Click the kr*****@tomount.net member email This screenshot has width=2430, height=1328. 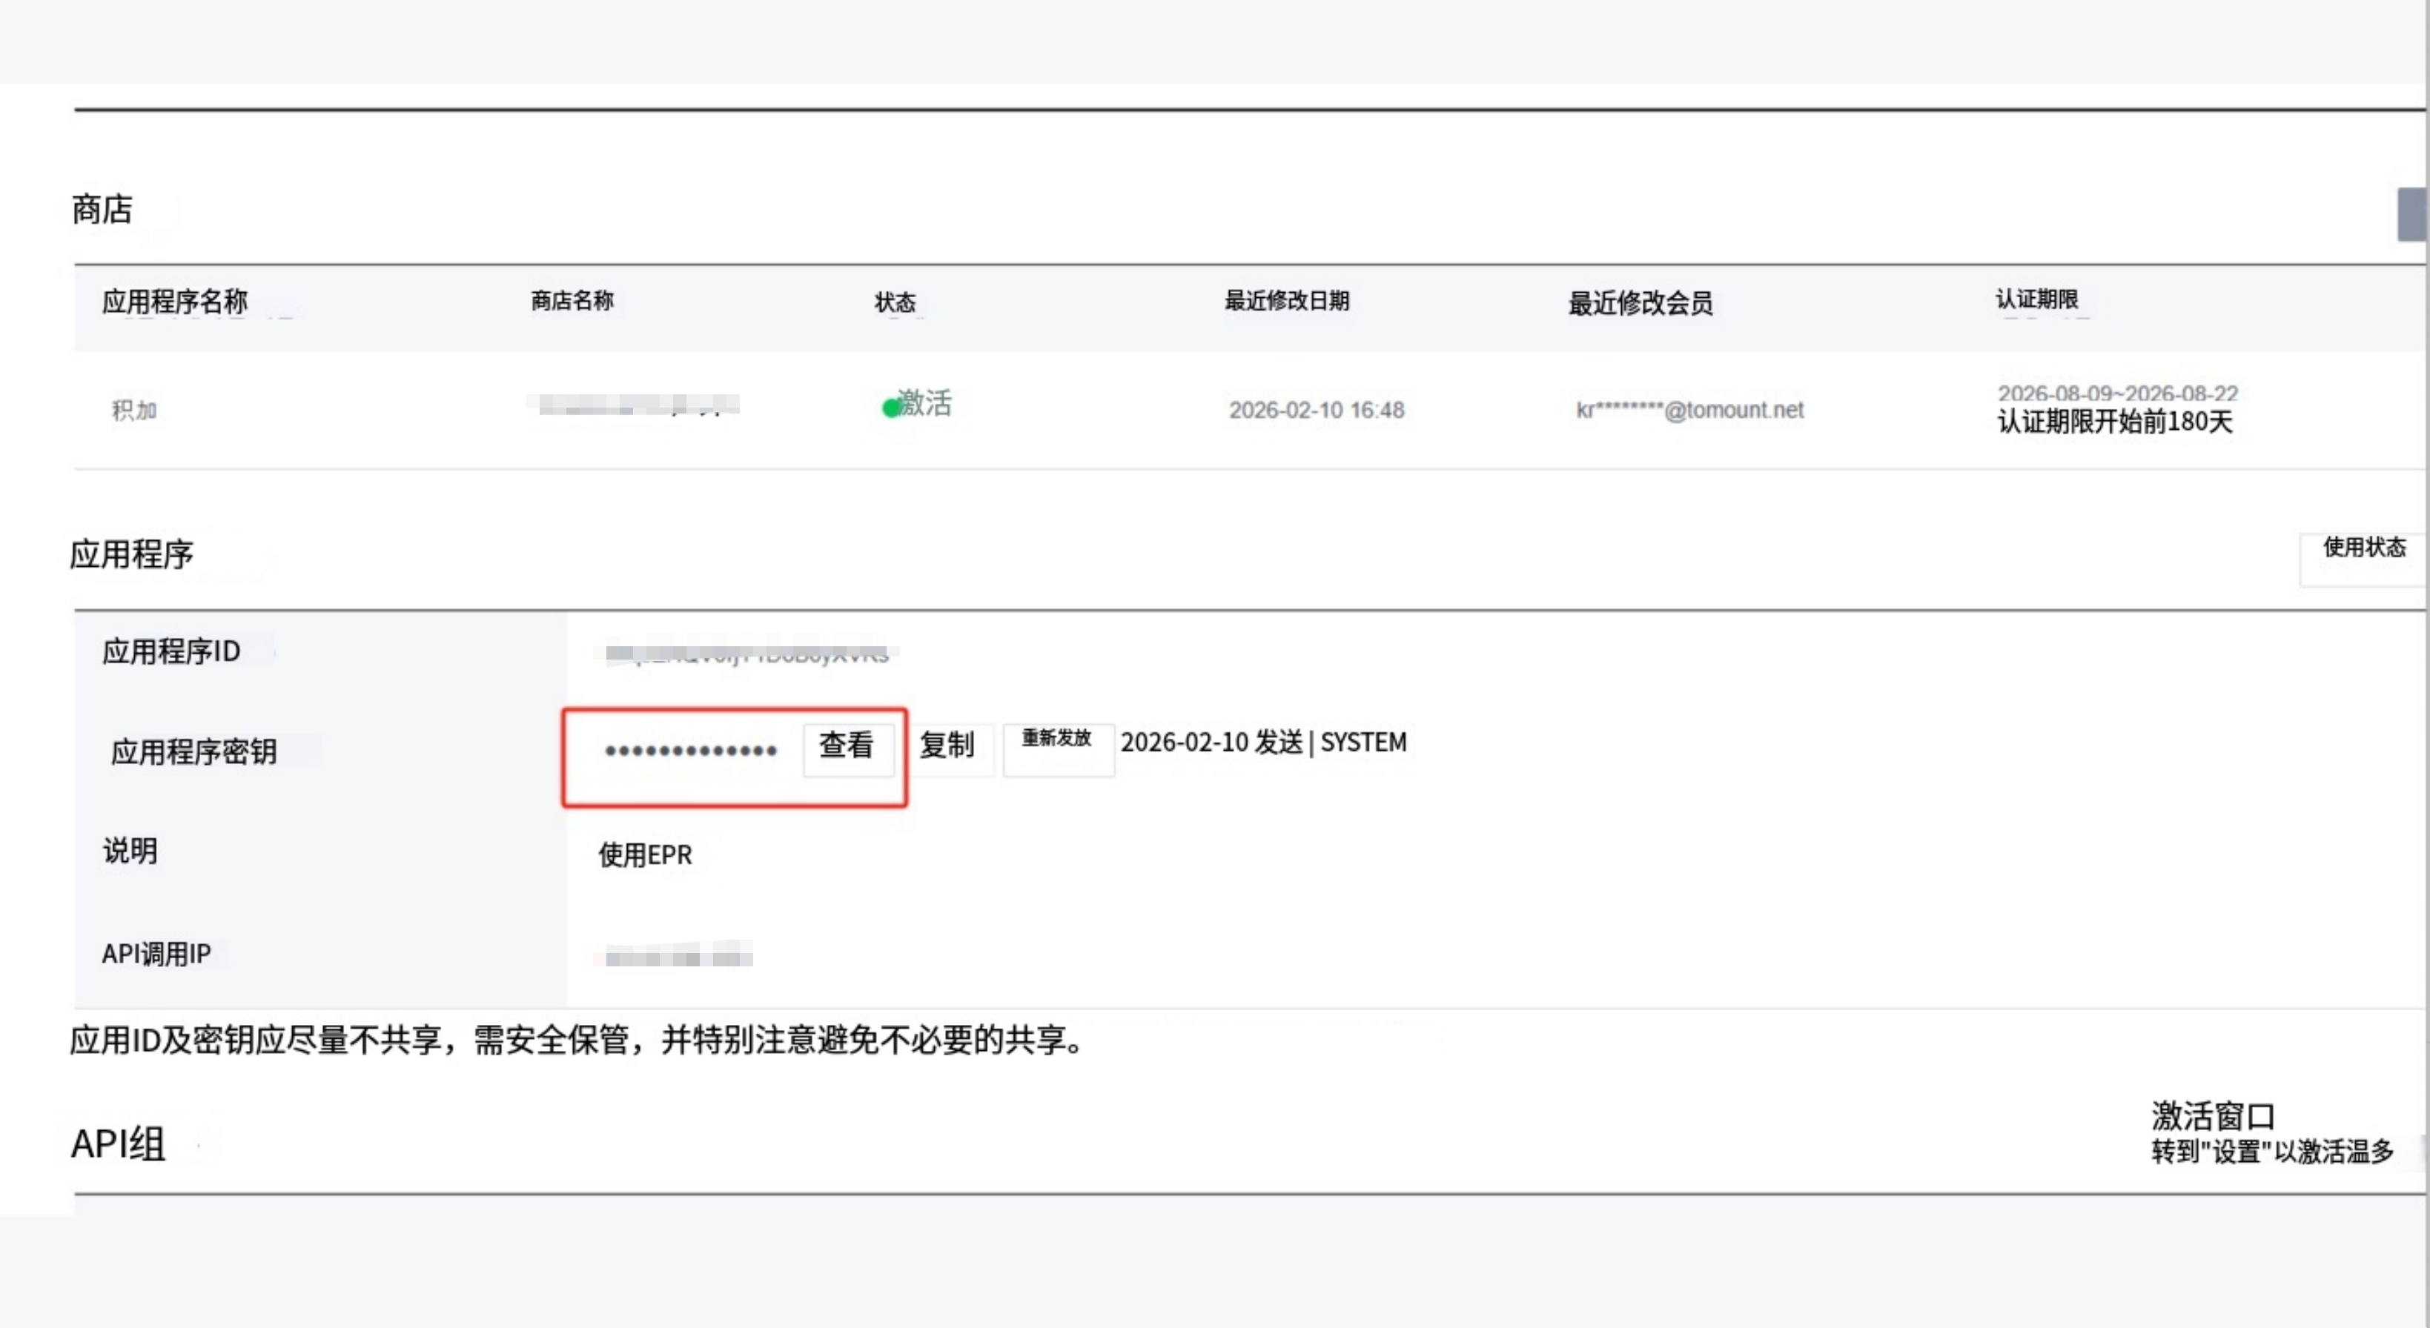click(x=1689, y=411)
